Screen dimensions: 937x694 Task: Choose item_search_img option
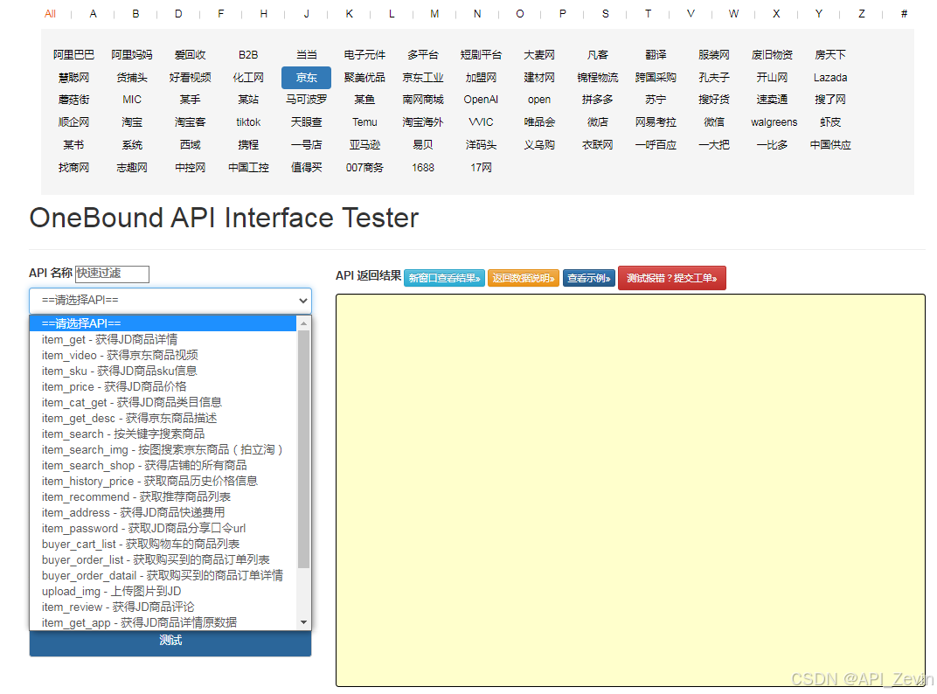coord(163,449)
